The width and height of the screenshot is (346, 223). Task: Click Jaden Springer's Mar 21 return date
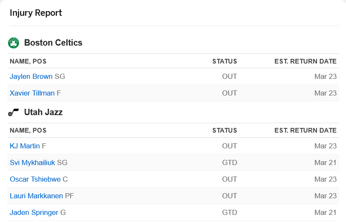click(x=325, y=212)
